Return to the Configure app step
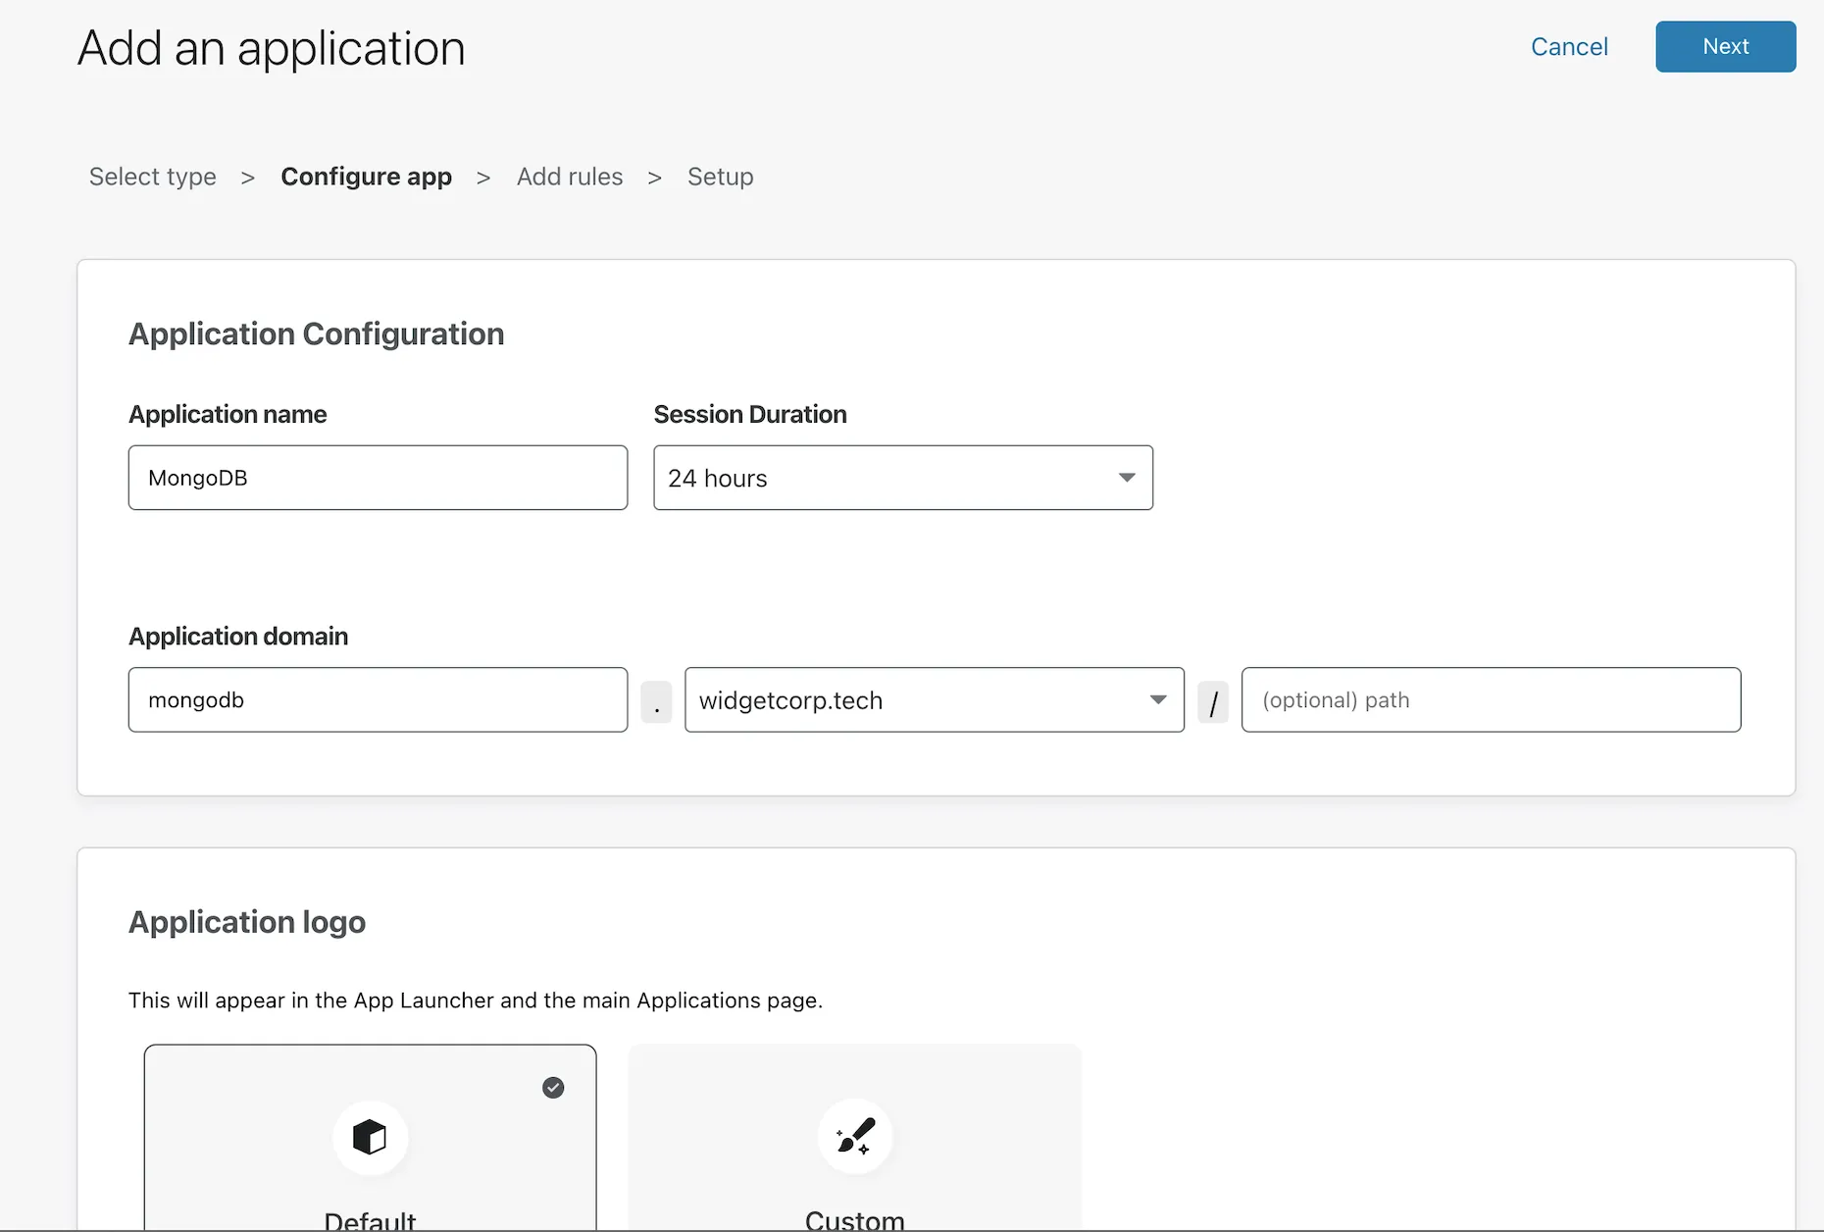Image resolution: width=1824 pixels, height=1232 pixels. pos(366,177)
